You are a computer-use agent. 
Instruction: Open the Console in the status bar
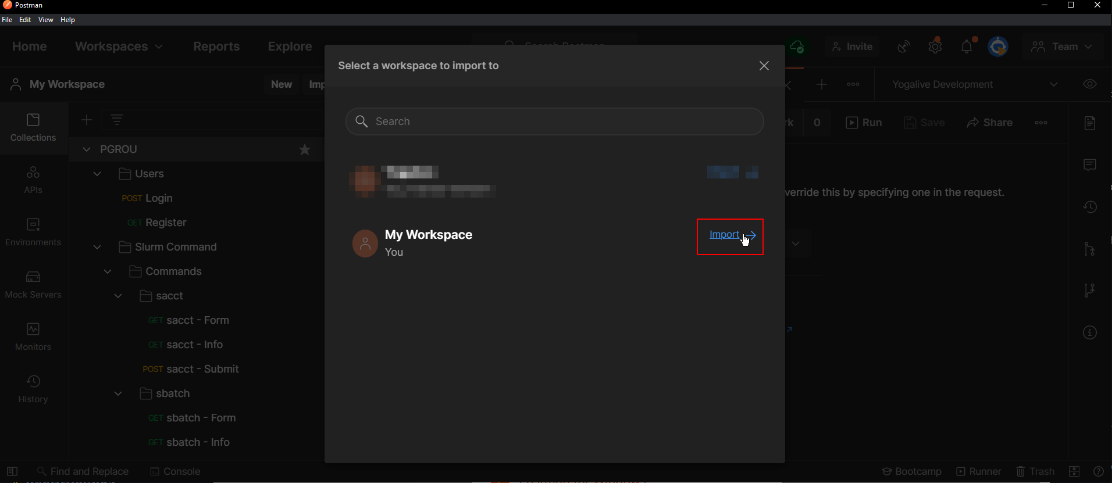point(175,471)
